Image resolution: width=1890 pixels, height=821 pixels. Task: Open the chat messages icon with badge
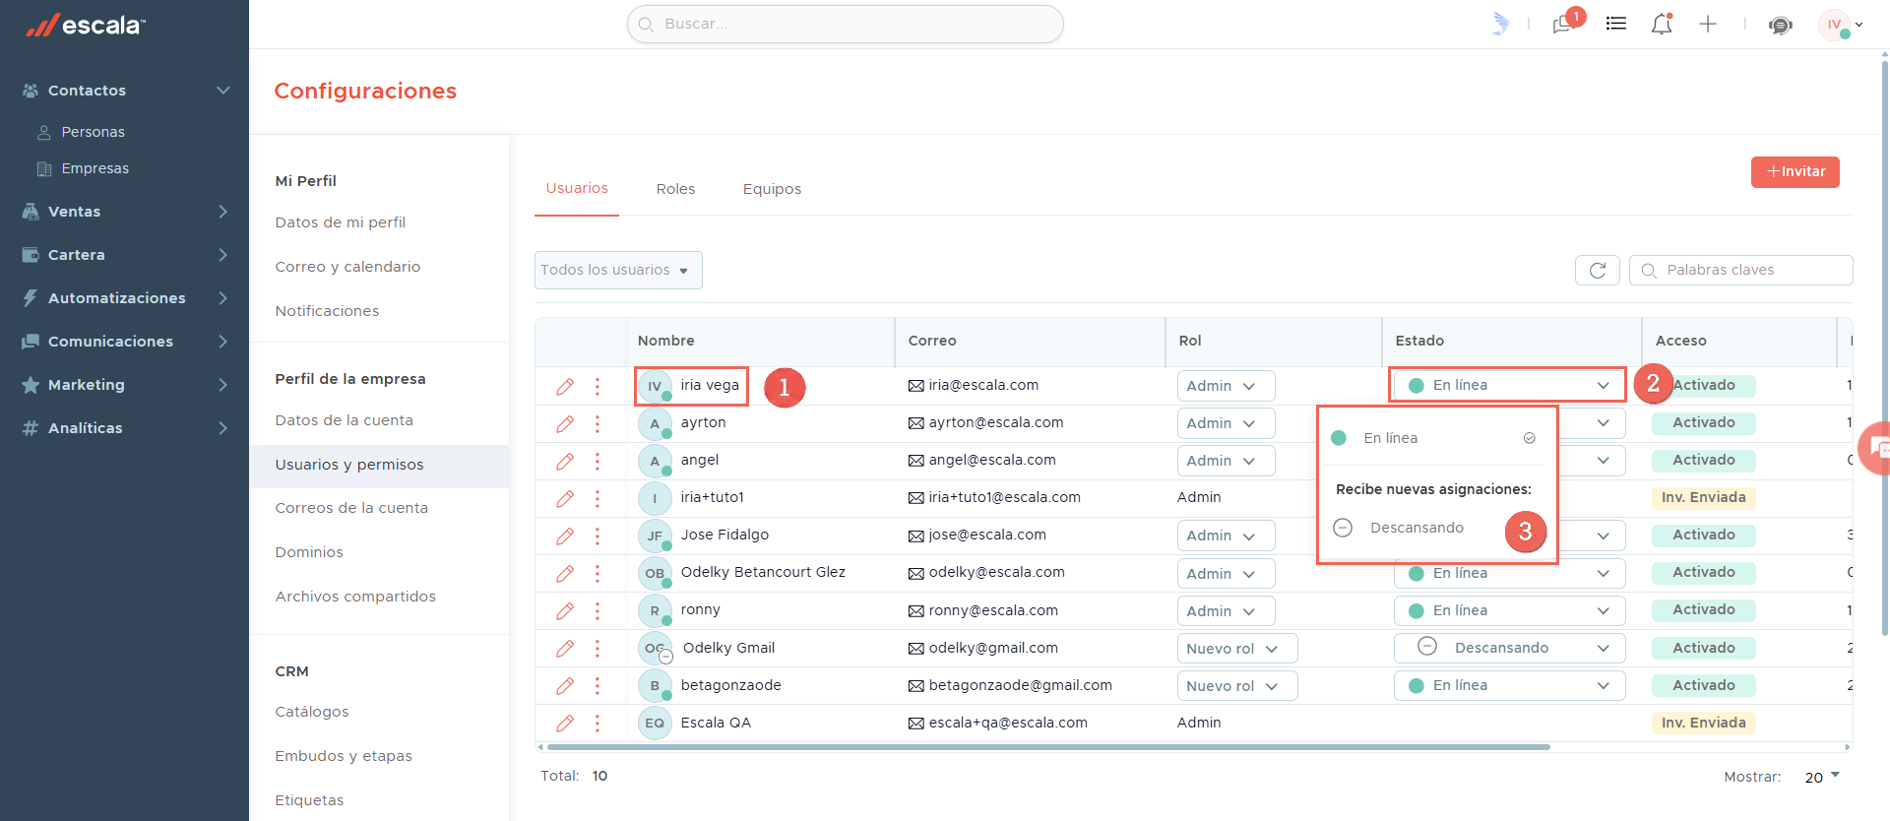(x=1563, y=24)
